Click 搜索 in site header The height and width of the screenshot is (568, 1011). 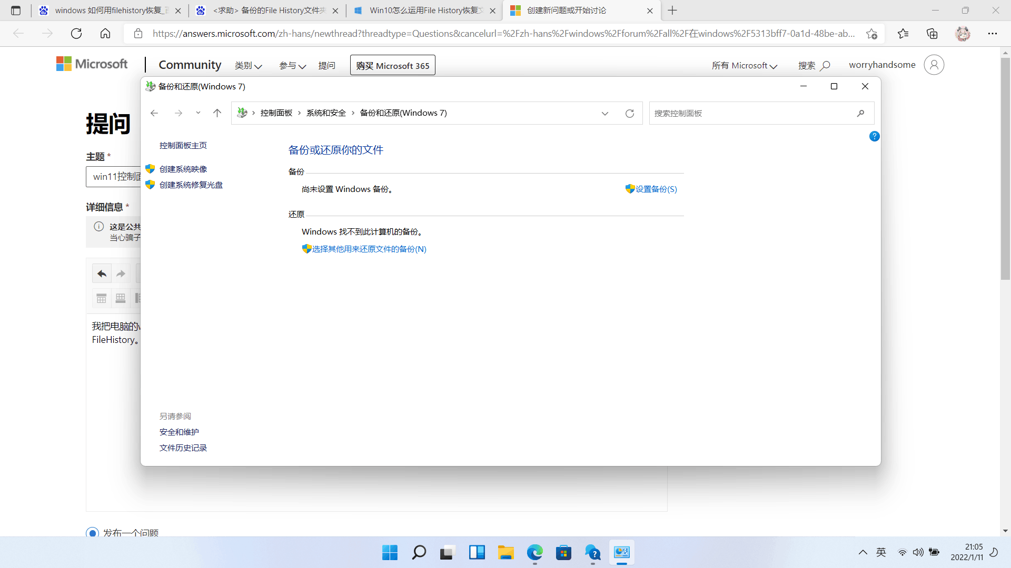coord(814,65)
